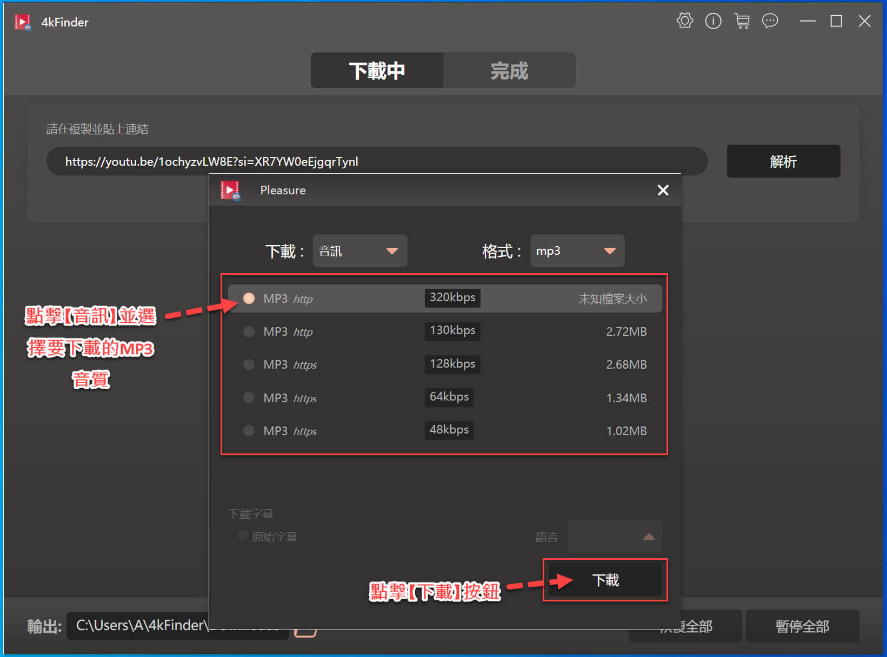
Task: Toggle the 原始字幕 radio option
Action: (x=243, y=536)
